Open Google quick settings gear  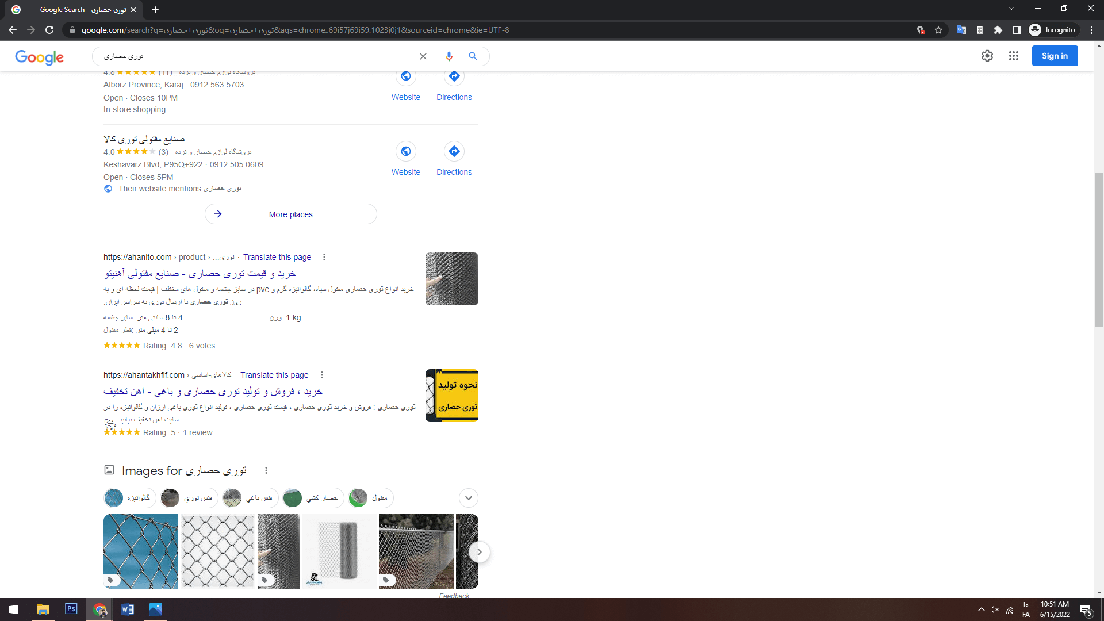(987, 56)
